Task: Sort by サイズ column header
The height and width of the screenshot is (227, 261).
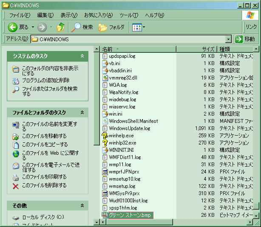Action: (x=196, y=49)
